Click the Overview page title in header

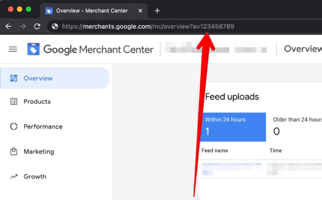click(x=303, y=49)
